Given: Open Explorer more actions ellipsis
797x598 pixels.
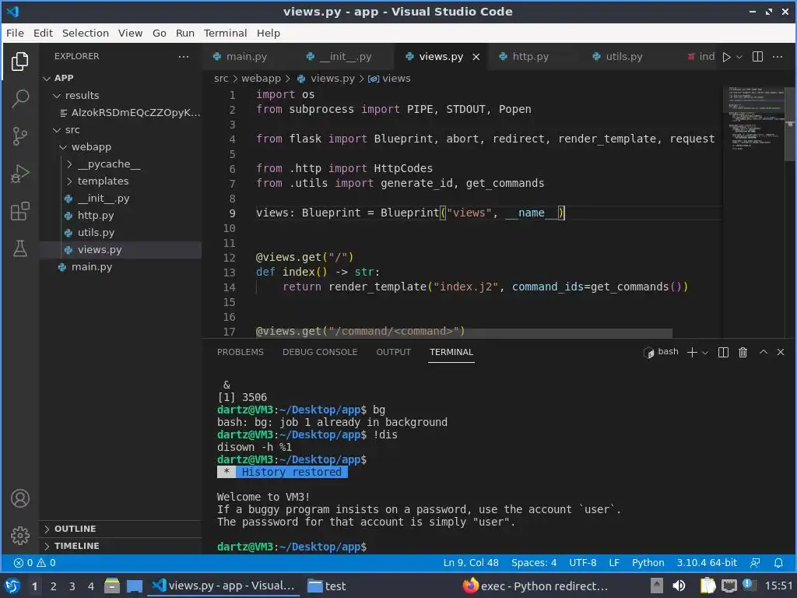Looking at the screenshot, I should (184, 56).
